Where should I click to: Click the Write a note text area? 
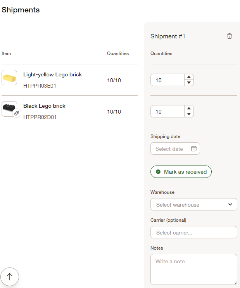194,269
